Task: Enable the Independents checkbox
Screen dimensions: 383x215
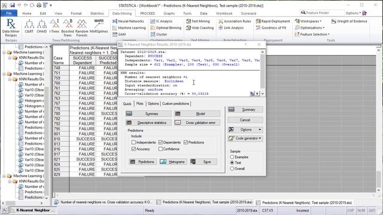Action: pyautogui.click(x=133, y=142)
